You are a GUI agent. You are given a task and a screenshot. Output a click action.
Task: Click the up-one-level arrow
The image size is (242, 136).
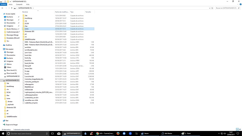(x=12, y=8)
